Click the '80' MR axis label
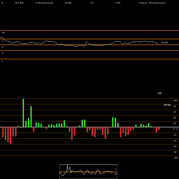 [175, 106]
